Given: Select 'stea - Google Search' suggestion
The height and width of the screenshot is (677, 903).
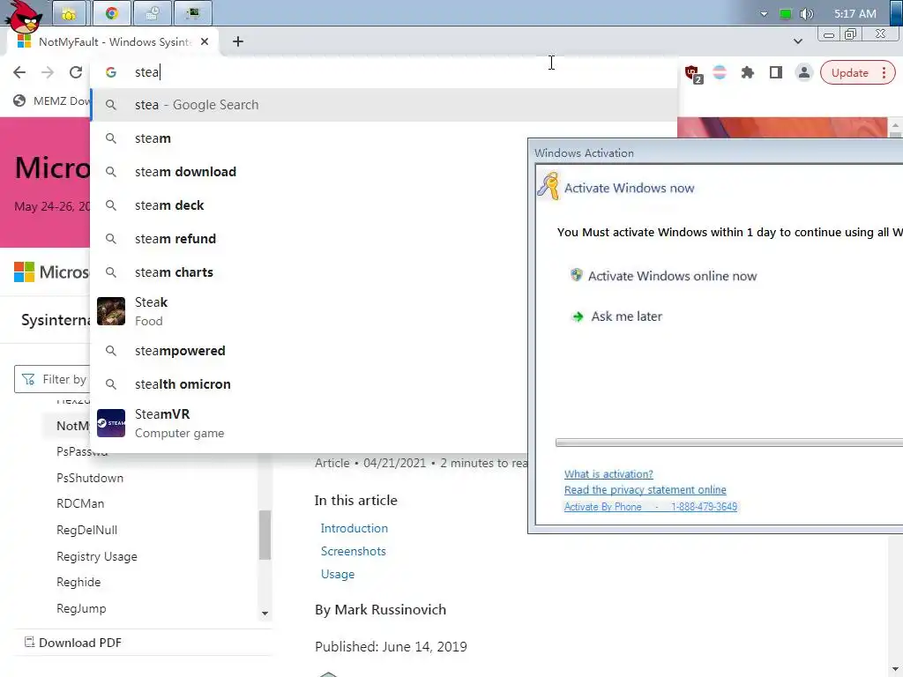Looking at the screenshot, I should [384, 105].
